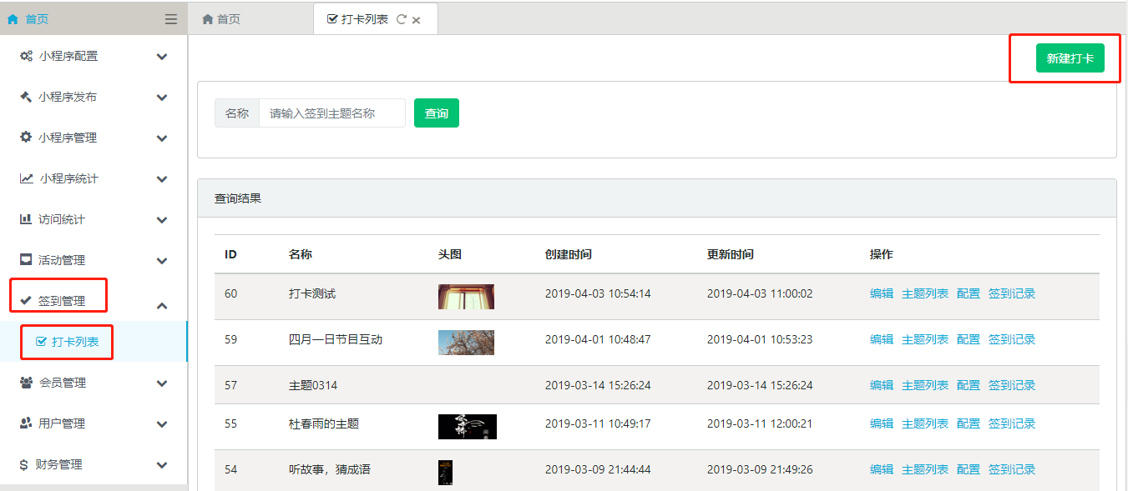The width and height of the screenshot is (1128, 491).
Task: Collapse the 签到管理 section chevron
Action: coord(162,305)
